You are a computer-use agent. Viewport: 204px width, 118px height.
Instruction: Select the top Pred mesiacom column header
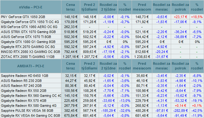coord(142,7)
